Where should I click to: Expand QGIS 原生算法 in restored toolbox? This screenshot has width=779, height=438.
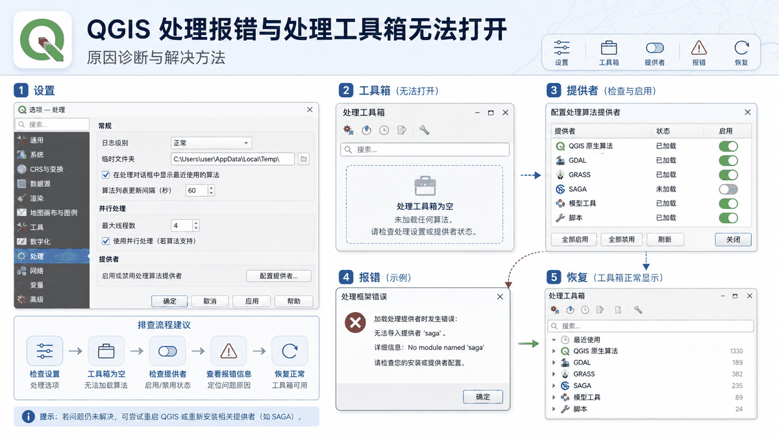554,351
